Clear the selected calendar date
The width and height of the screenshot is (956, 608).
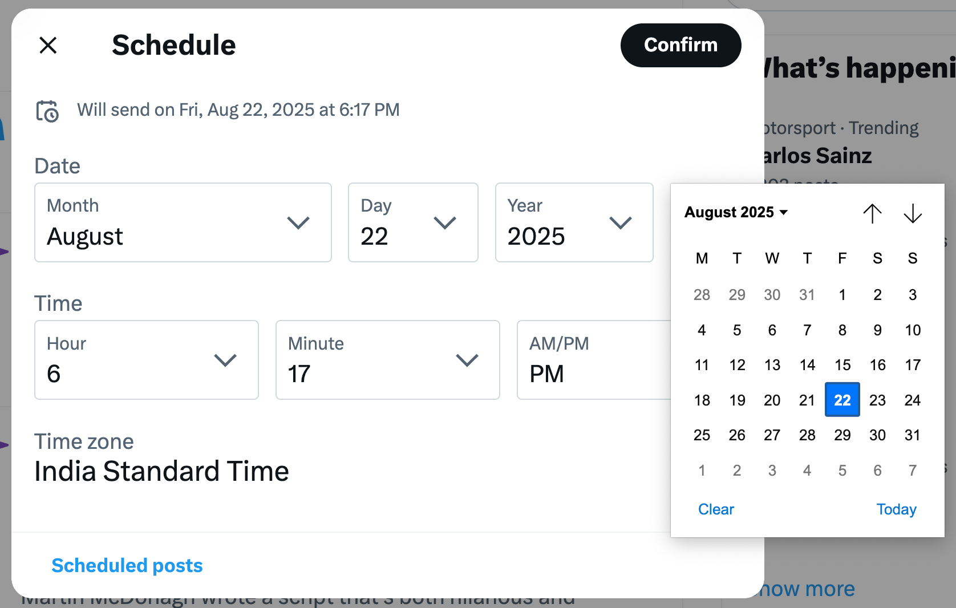pyautogui.click(x=716, y=509)
